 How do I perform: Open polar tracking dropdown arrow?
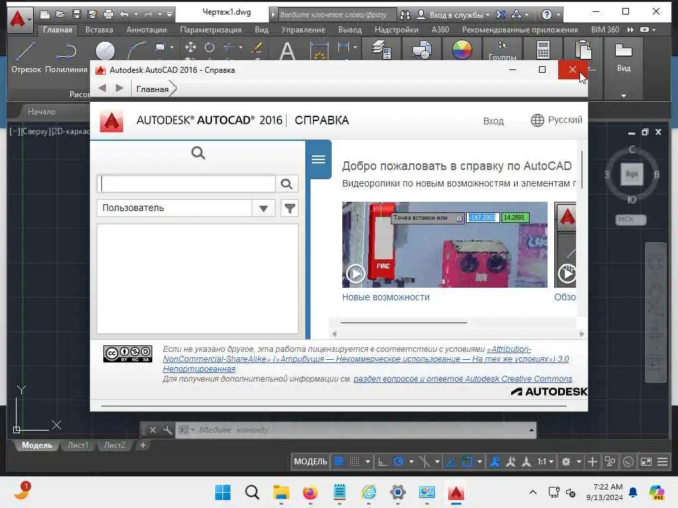[x=411, y=461]
